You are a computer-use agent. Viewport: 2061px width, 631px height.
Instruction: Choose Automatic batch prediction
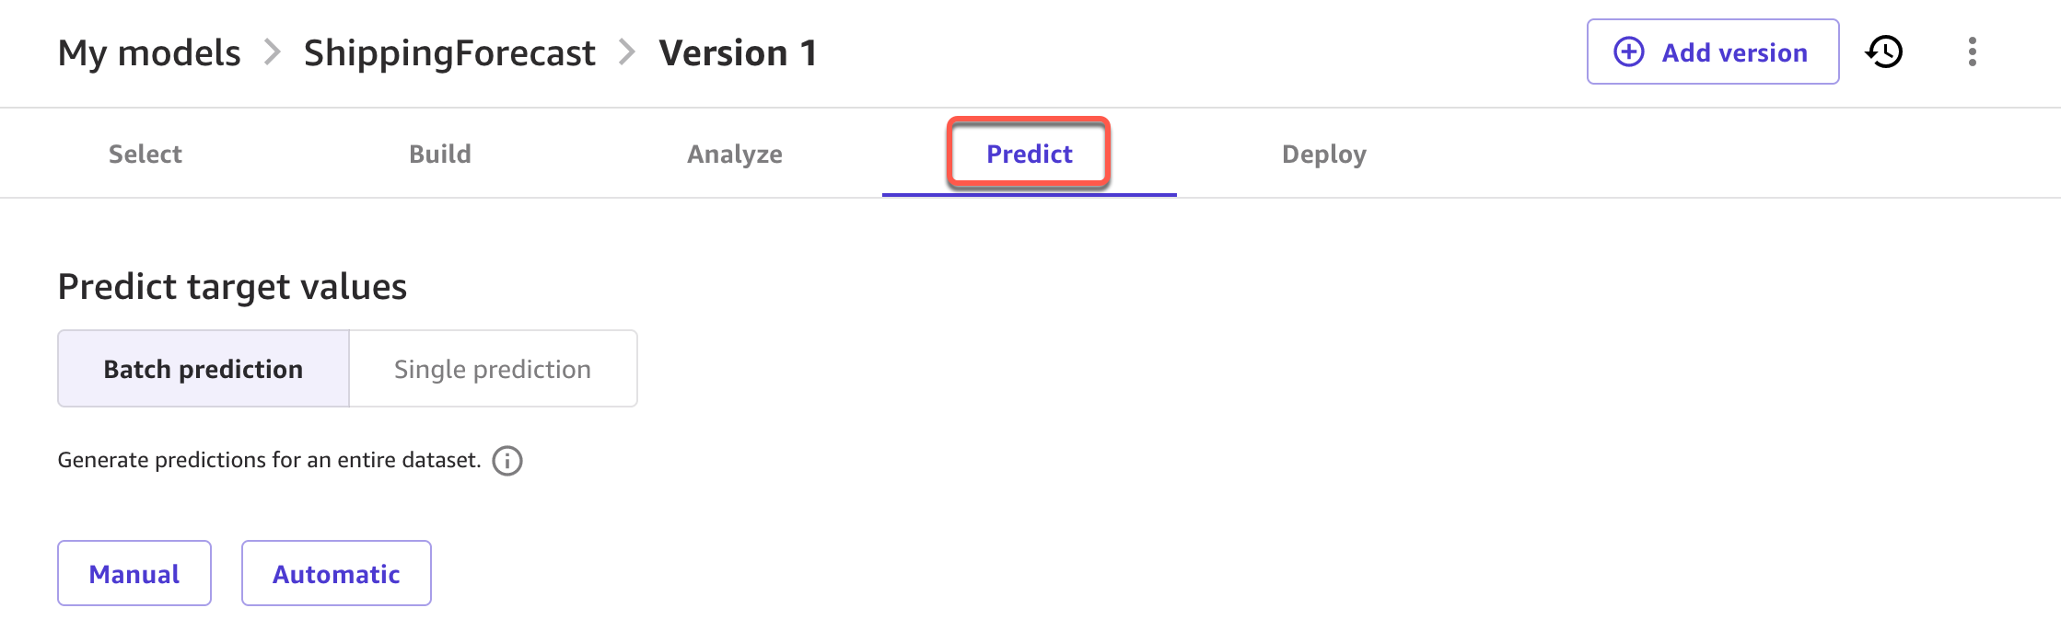point(336,574)
